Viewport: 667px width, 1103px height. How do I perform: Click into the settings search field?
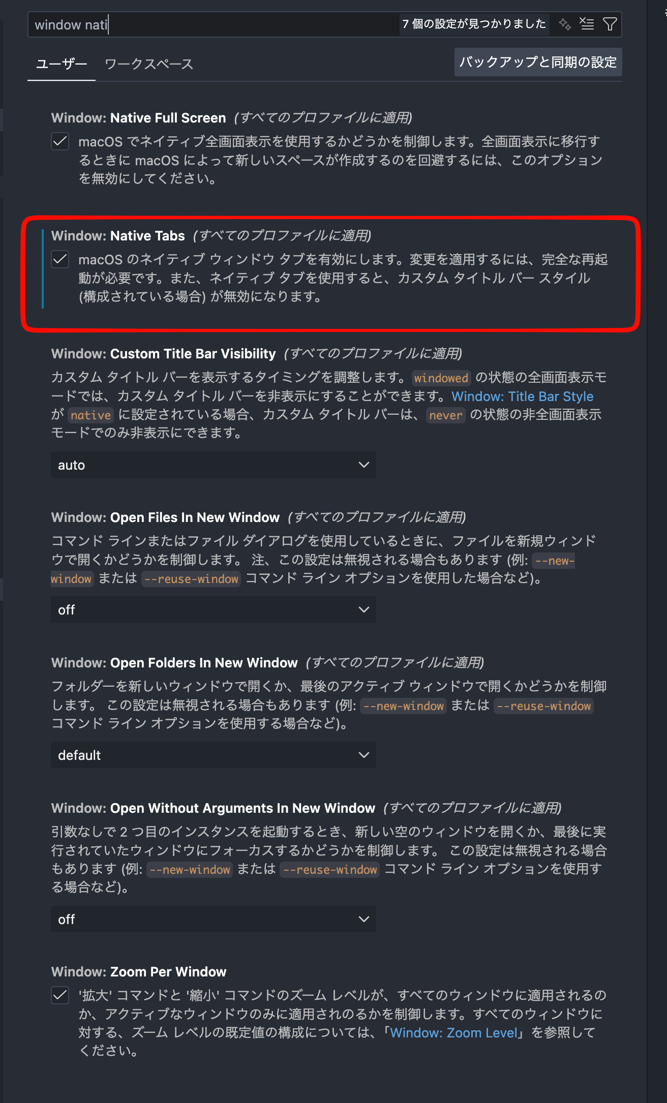214,24
